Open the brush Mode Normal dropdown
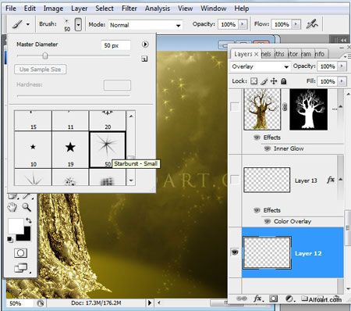Screen dimensions: 351x311 pos(145,25)
